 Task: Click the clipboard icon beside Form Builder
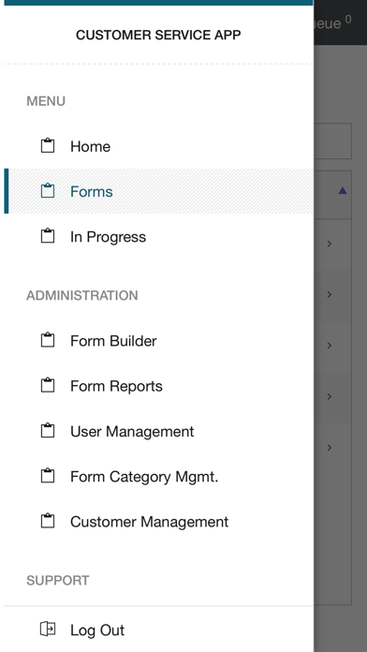[x=48, y=340]
